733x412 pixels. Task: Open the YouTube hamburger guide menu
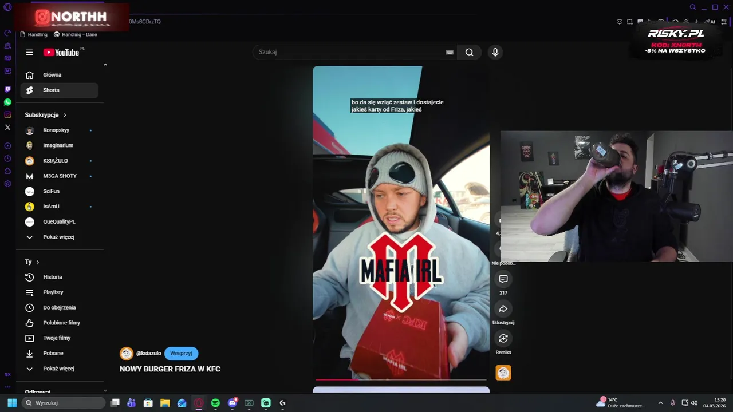[x=29, y=52]
